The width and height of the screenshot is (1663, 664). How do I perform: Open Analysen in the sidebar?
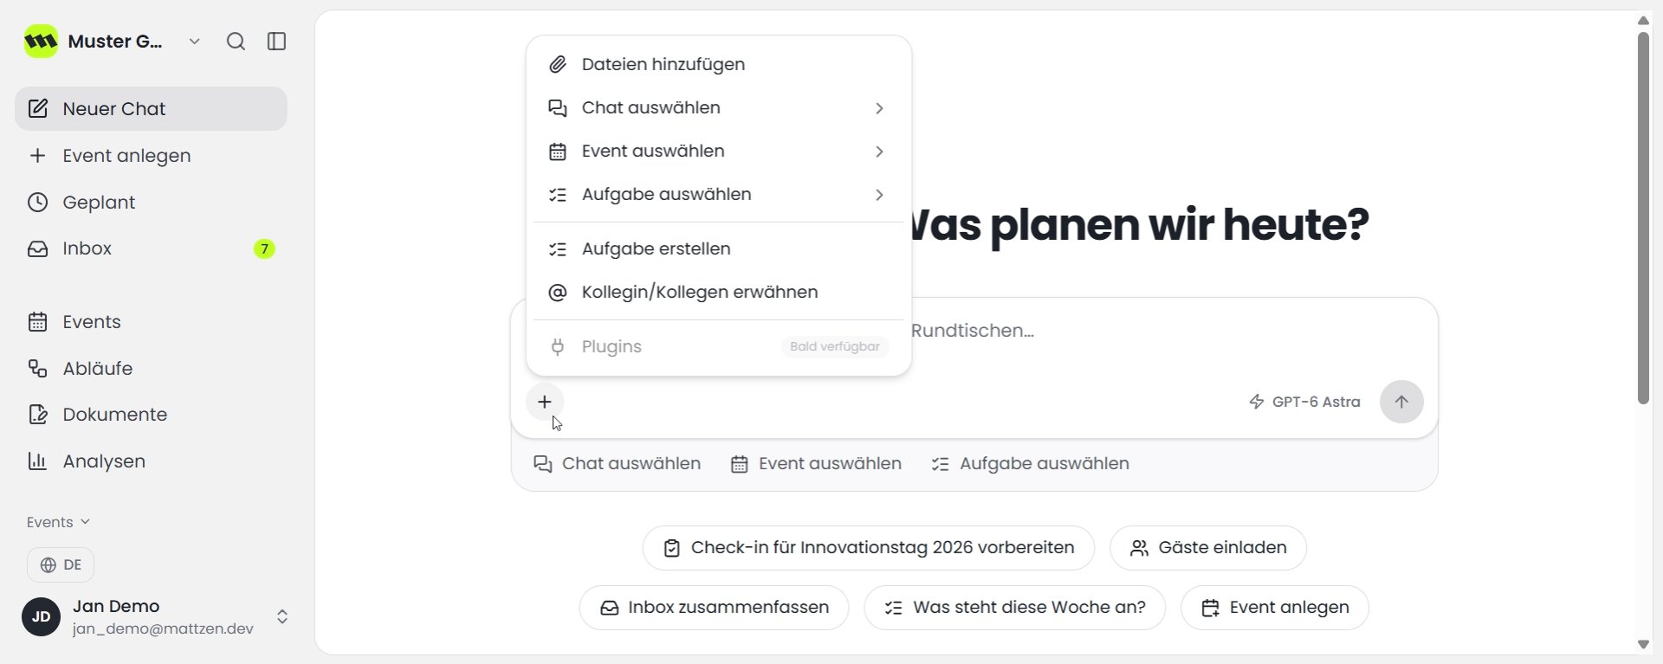151,461
